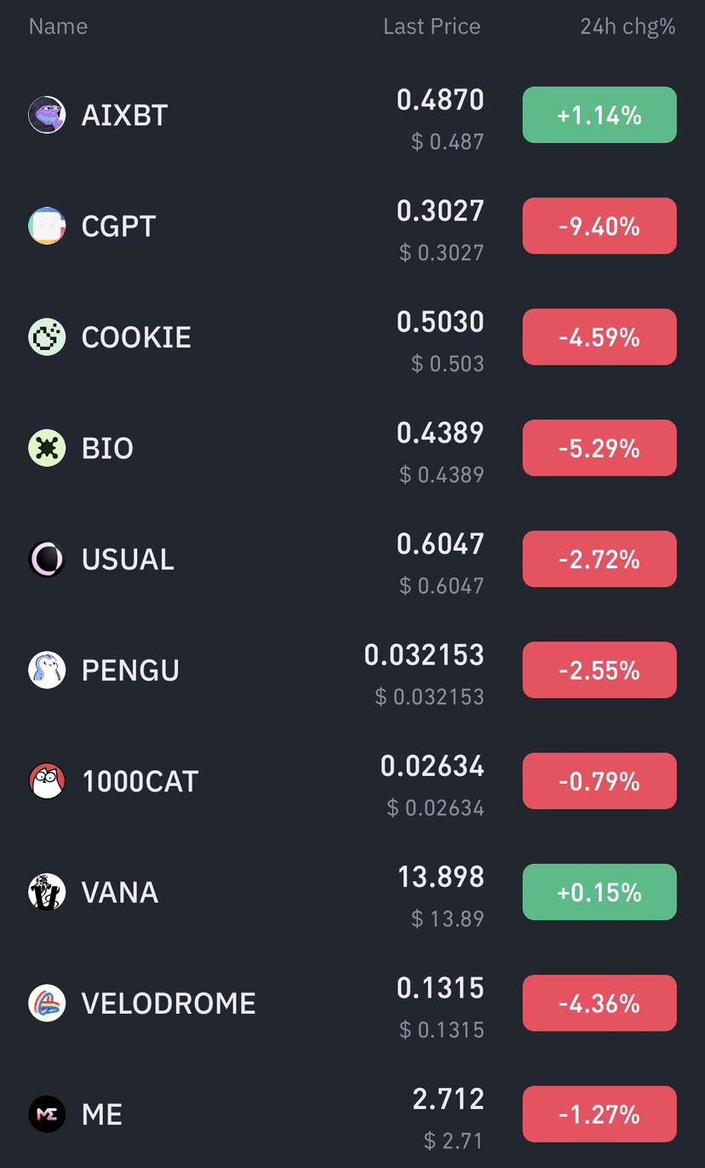Tap the VELODROME coin logo
This screenshot has width=705, height=1168.
click(47, 1004)
